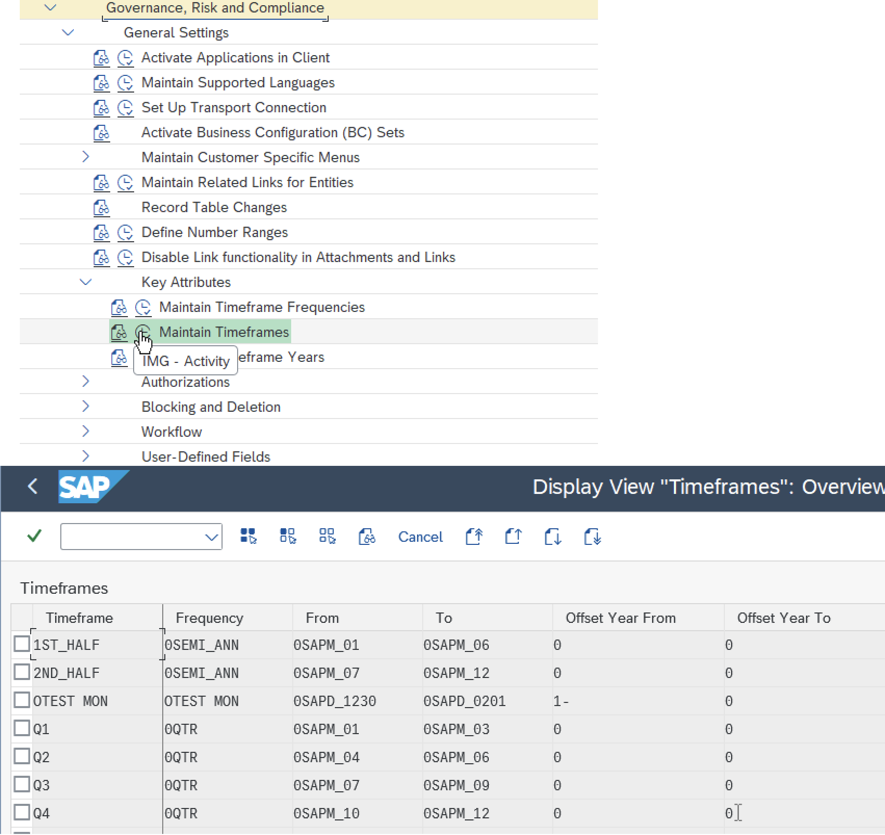Image resolution: width=885 pixels, height=835 pixels.
Task: Click the Timeframe column header
Action: (x=97, y=618)
